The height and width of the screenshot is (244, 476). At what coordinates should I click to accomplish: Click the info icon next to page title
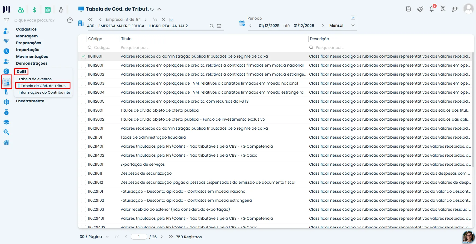[x=152, y=9]
